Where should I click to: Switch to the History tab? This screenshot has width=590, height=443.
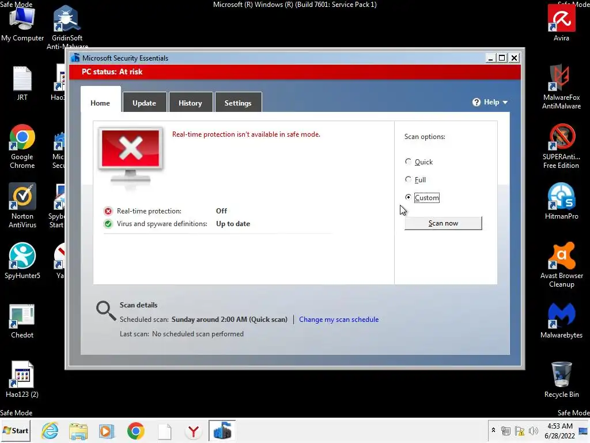click(190, 103)
